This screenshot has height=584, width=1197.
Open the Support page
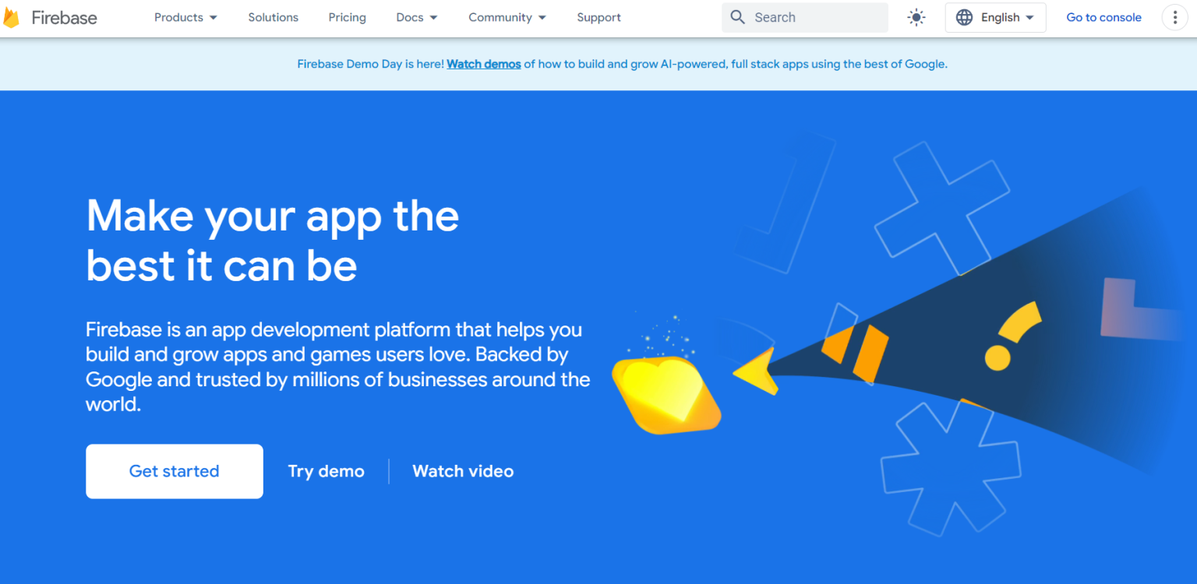tap(598, 17)
